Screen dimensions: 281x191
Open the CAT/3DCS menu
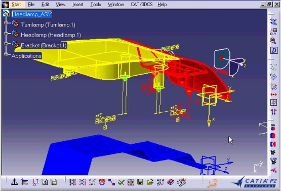142,5
